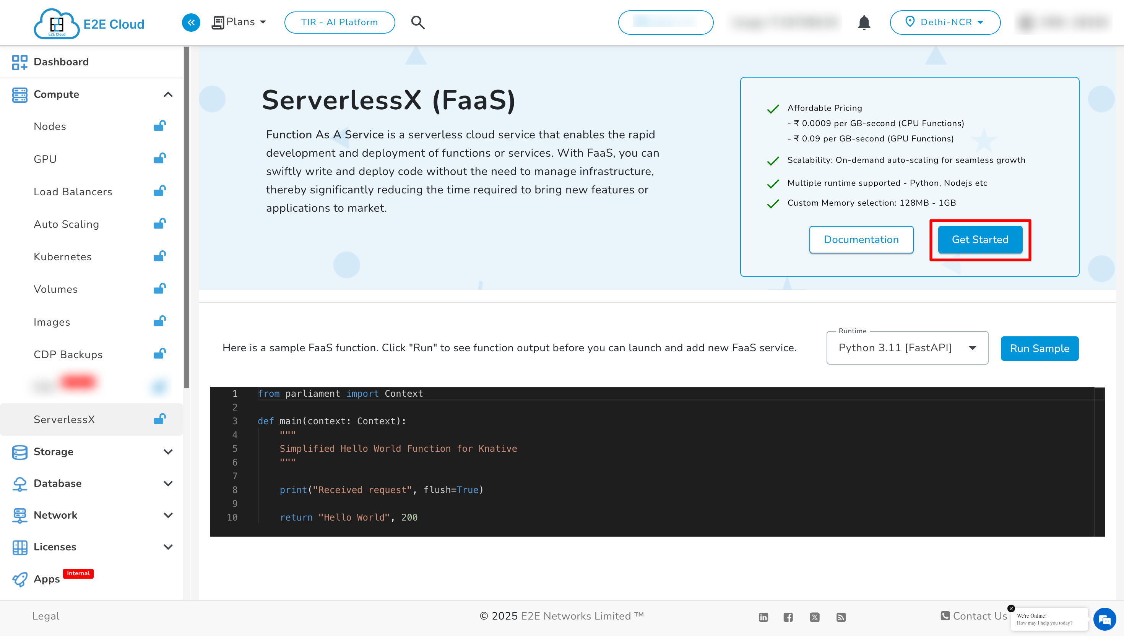Select TIR - AI Platform
Viewport: 1124px width, 636px height.
point(339,22)
